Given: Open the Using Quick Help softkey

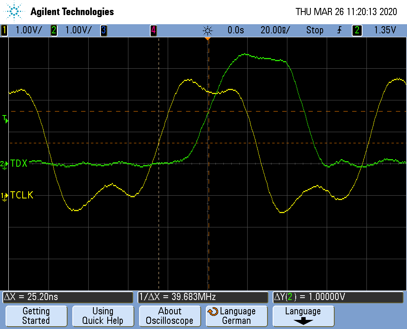Looking at the screenshot, I should 103,316.
